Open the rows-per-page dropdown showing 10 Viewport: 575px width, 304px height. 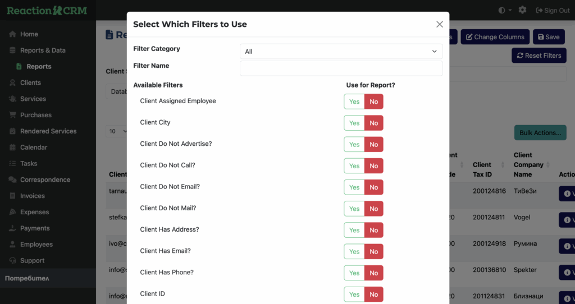116,131
